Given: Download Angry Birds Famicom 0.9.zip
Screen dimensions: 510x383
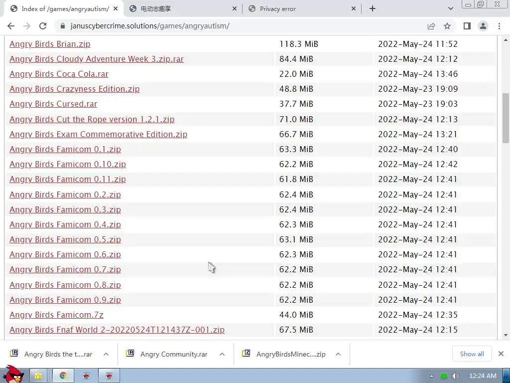Looking at the screenshot, I should [x=65, y=300].
